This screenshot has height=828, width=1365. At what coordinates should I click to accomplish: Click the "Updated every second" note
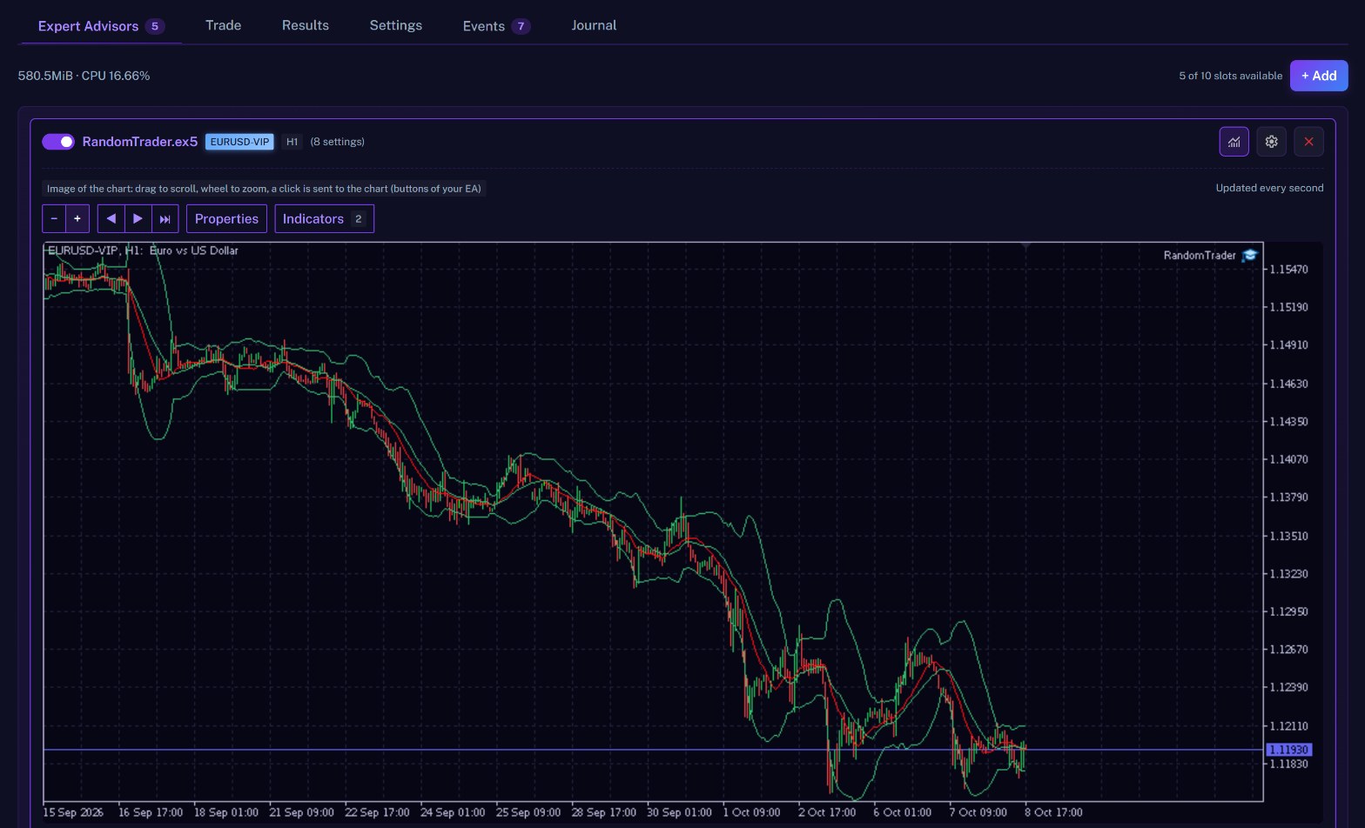(x=1269, y=188)
